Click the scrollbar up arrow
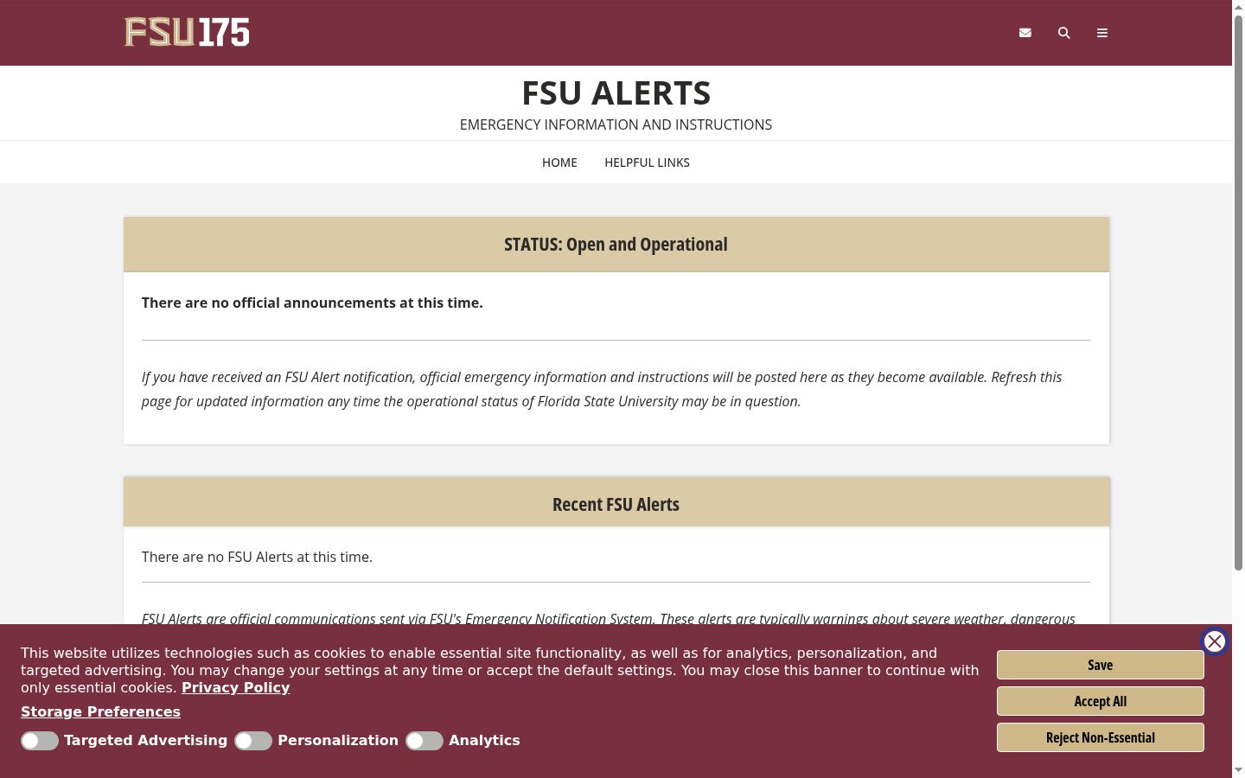This screenshot has width=1245, height=778. pos(1238,6)
